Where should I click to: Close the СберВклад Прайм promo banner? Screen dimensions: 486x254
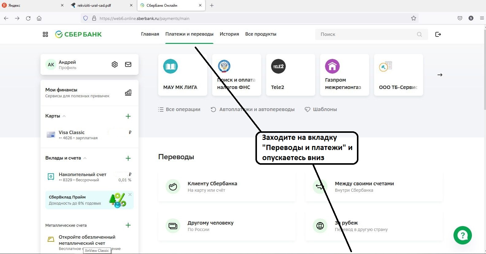(x=130, y=194)
